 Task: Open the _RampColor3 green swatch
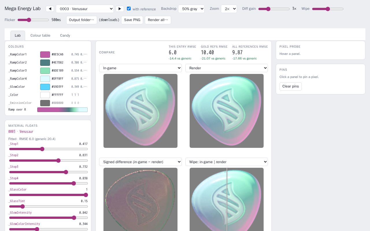[45, 71]
